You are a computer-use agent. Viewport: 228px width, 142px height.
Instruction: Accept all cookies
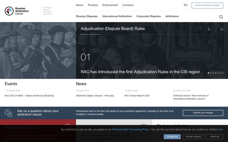tap(172, 137)
